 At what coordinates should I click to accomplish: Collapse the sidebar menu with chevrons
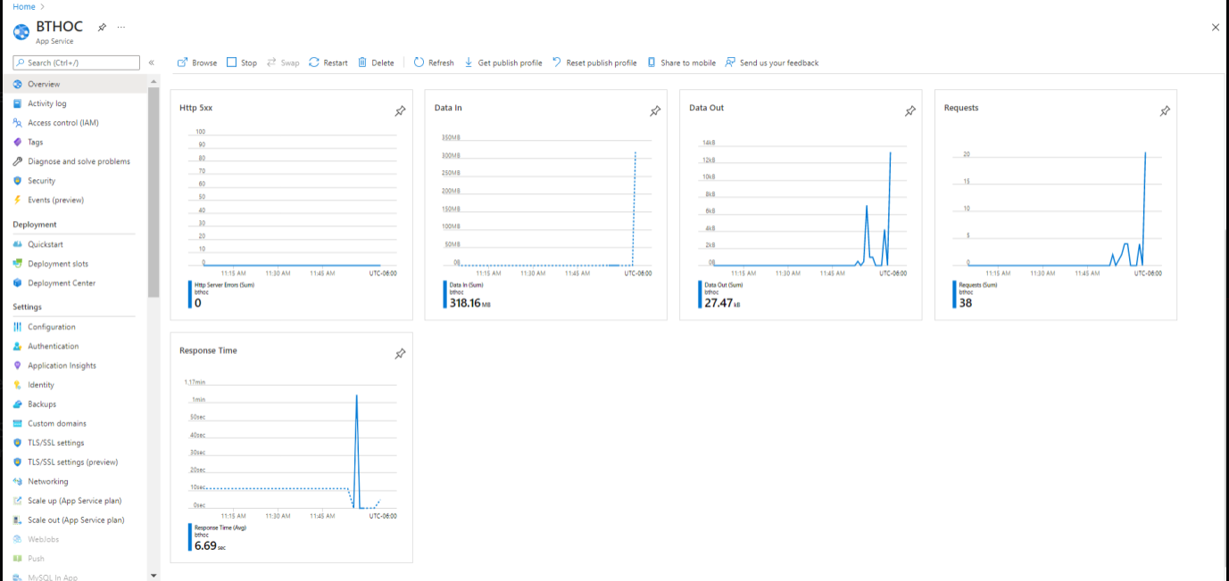pos(152,62)
